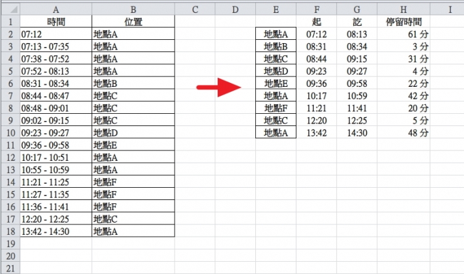
Task: Click the 5 分 duration cell
Action: click(403, 120)
